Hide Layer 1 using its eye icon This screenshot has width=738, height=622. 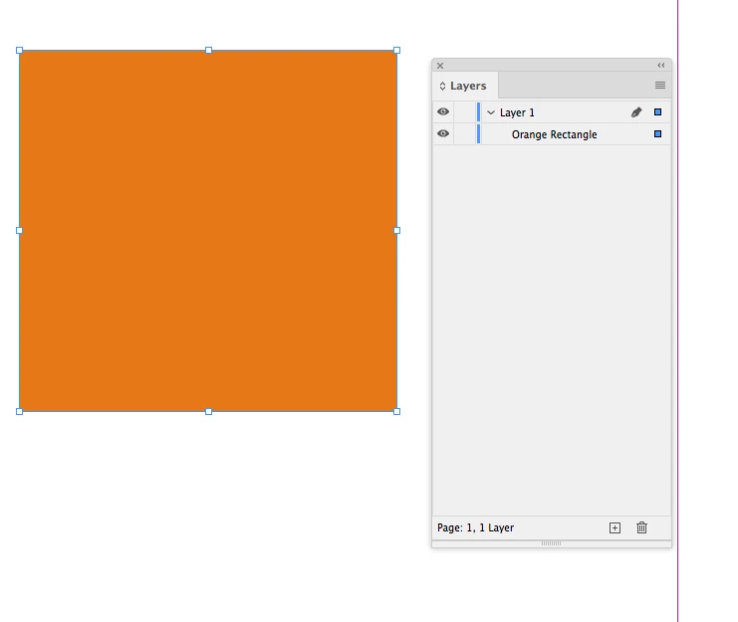click(443, 111)
